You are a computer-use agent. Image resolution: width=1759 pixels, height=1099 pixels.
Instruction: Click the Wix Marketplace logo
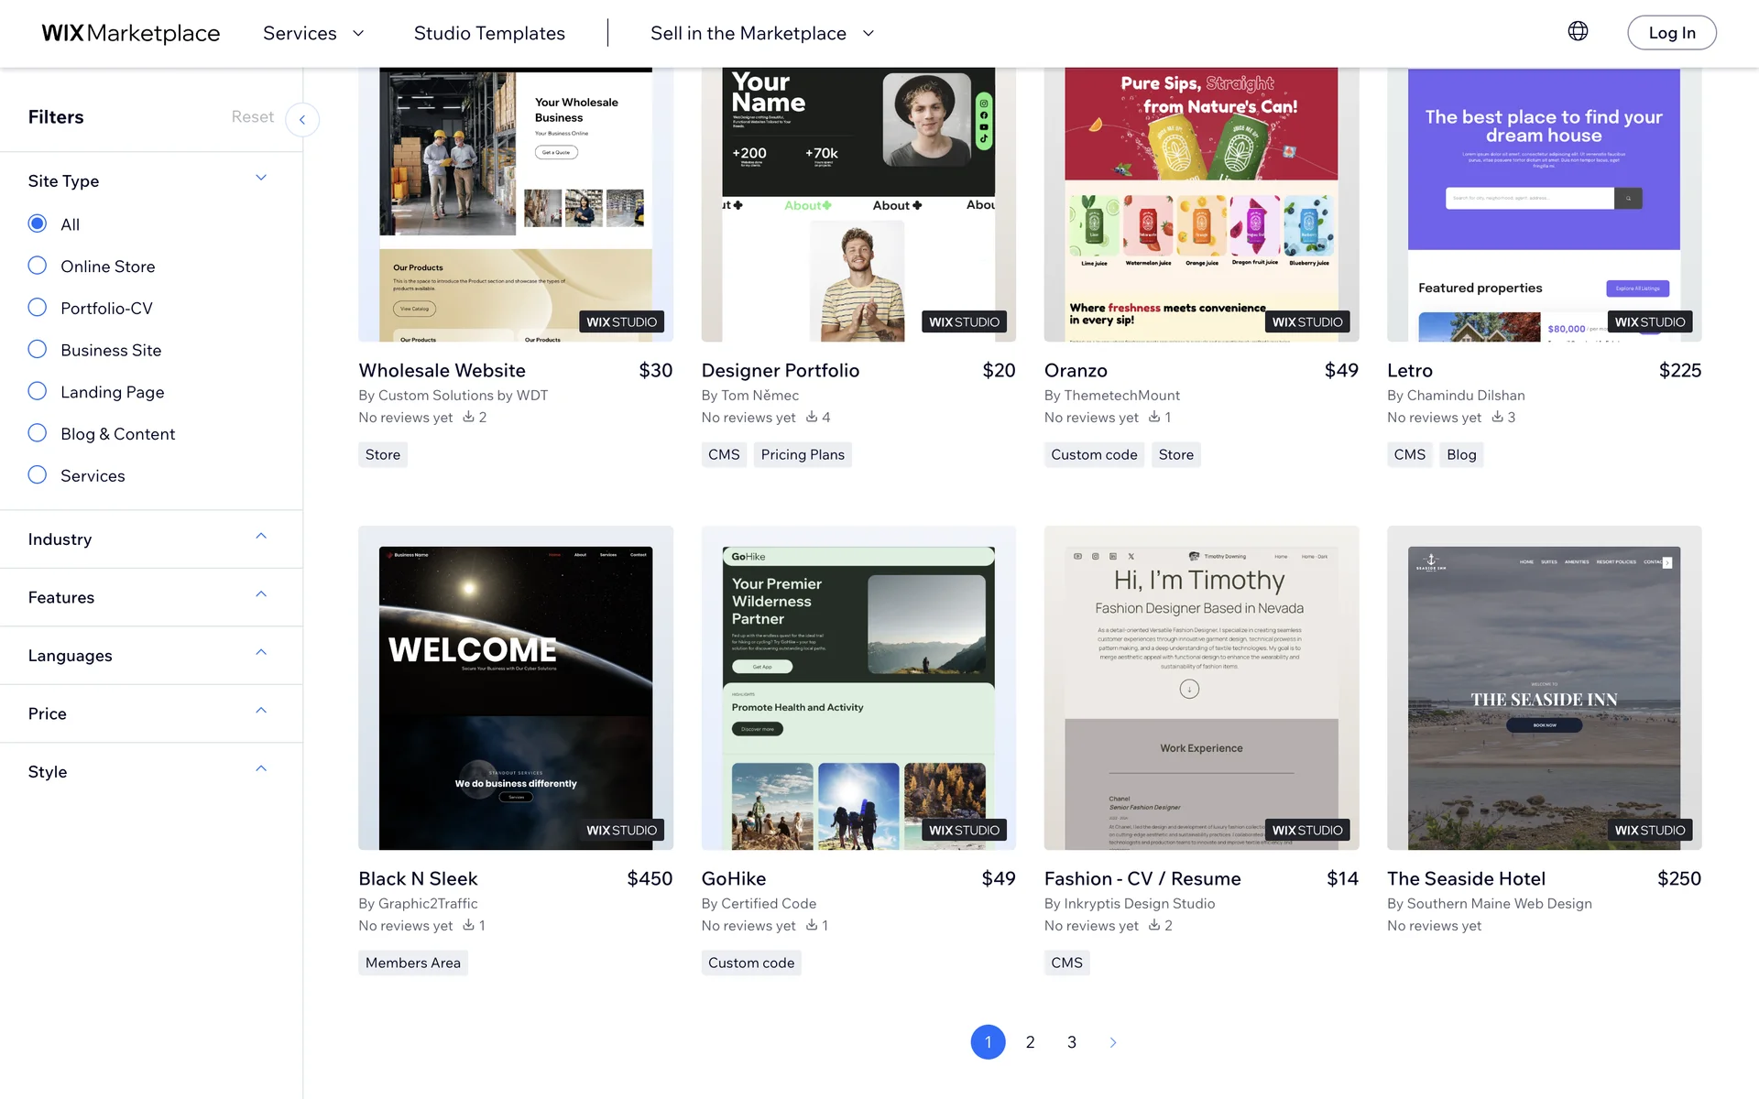pyautogui.click(x=131, y=33)
